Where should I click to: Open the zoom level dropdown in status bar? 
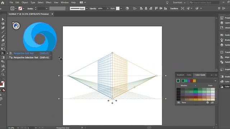(18, 128)
